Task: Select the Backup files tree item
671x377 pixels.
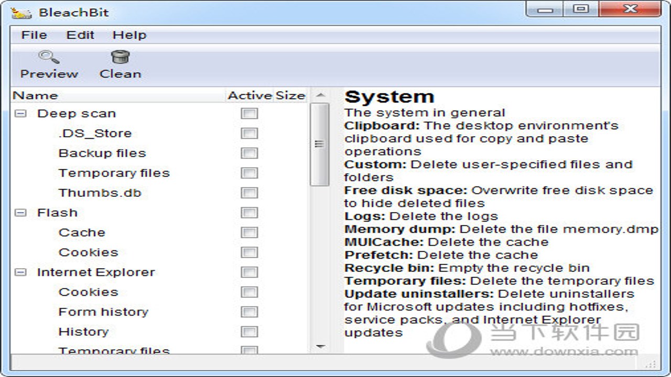Action: 102,153
